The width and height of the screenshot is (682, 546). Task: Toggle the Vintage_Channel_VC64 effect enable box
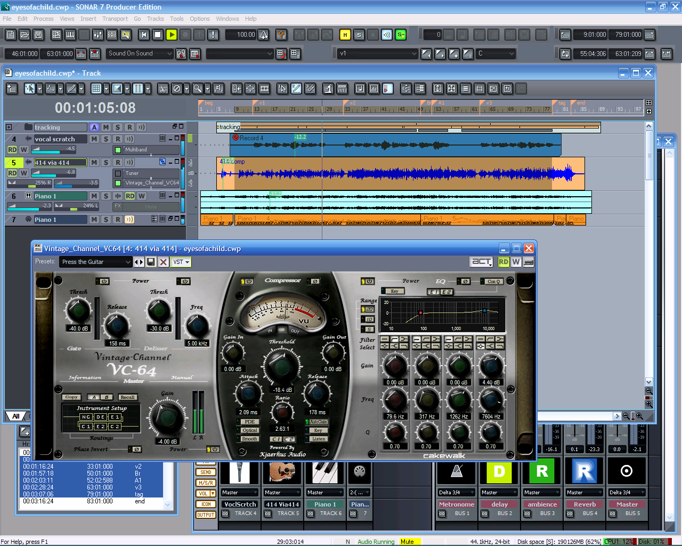pyautogui.click(x=118, y=183)
